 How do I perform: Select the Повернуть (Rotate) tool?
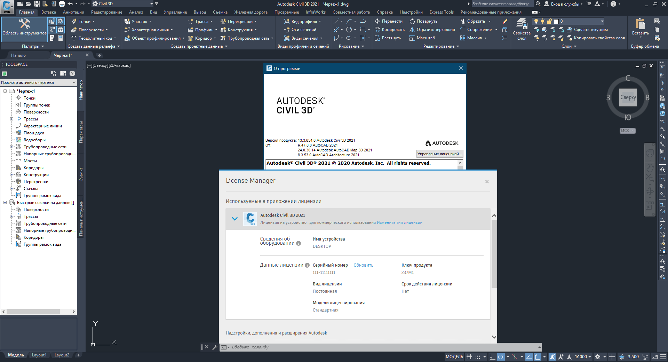coord(423,21)
